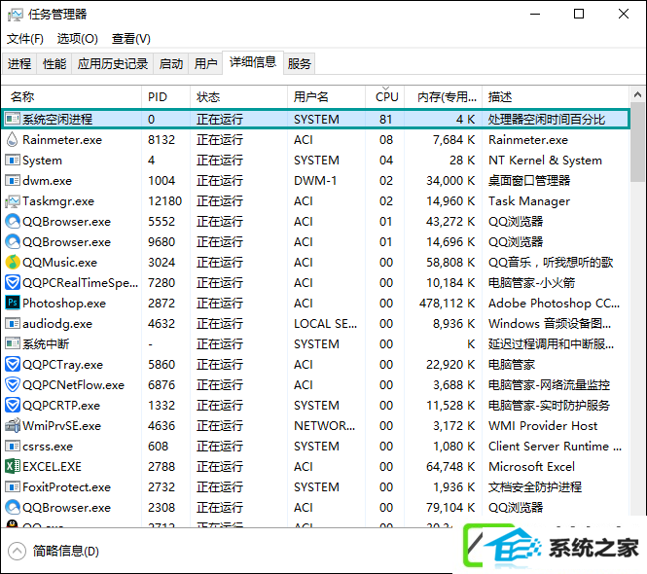Click the EXCEL.EXE green icon
The width and height of the screenshot is (647, 574).
(x=13, y=466)
